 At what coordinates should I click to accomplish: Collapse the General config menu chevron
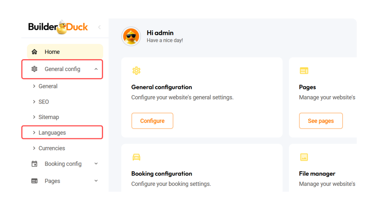tap(96, 69)
